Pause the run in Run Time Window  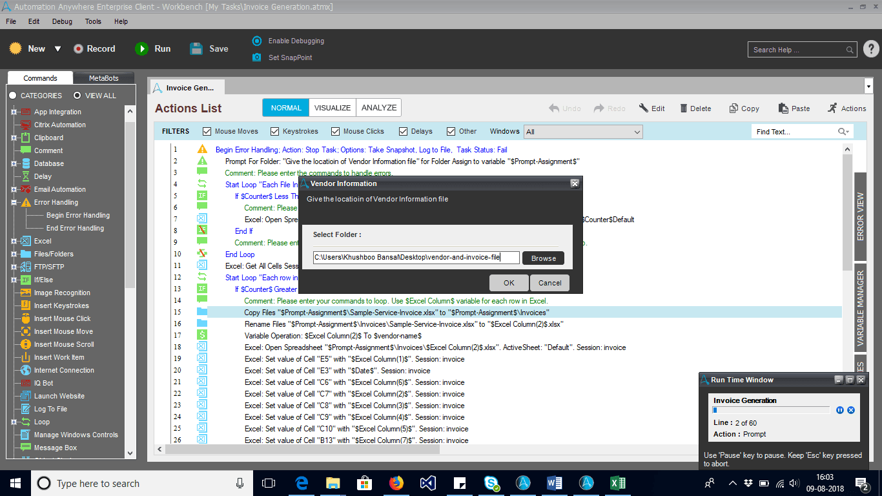(840, 410)
